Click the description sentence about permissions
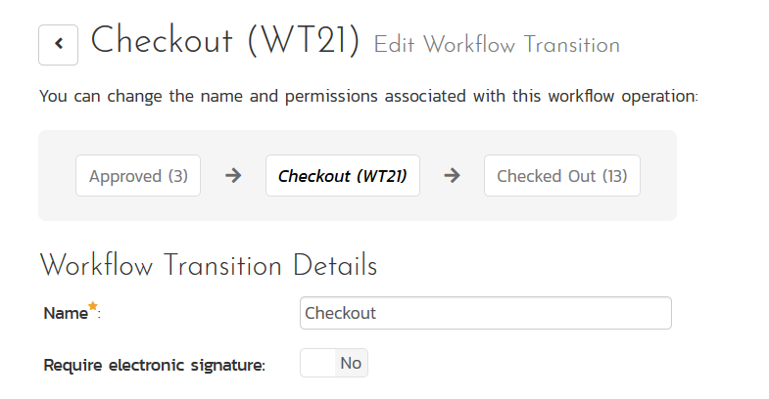The image size is (769, 399). (x=367, y=97)
